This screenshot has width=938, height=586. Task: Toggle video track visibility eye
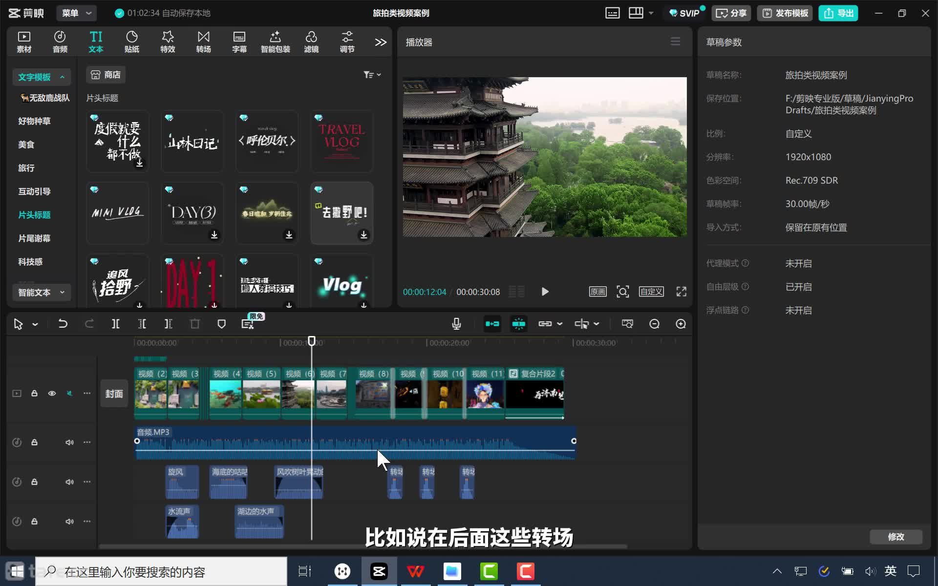point(52,394)
